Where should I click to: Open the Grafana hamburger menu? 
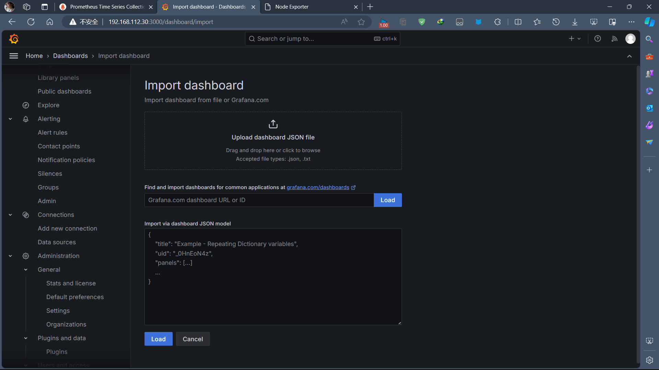[x=13, y=56]
